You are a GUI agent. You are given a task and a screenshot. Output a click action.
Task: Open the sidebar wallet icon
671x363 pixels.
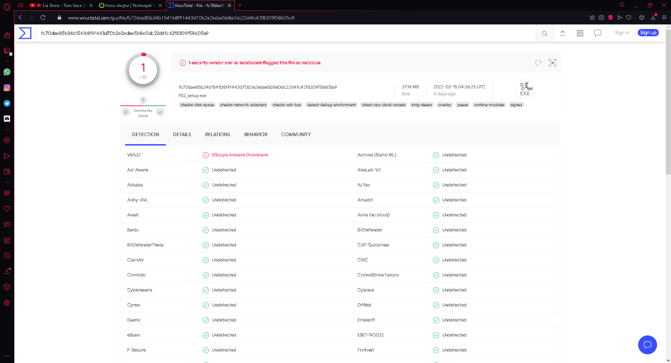(x=7, y=172)
